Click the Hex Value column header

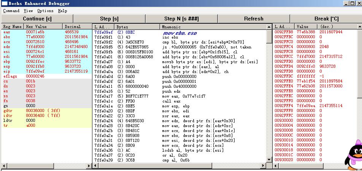tap(43, 26)
